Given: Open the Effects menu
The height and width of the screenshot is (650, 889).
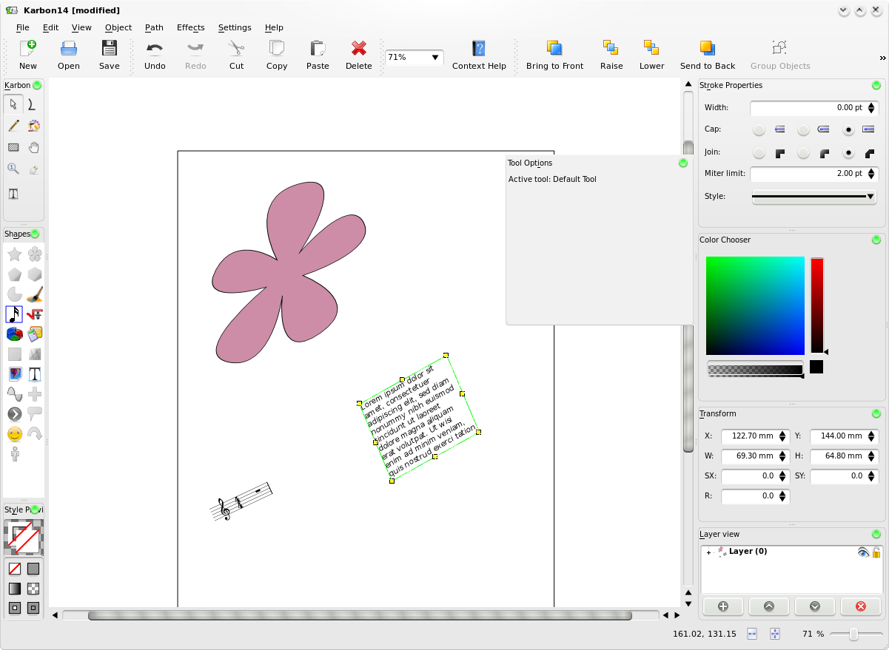Looking at the screenshot, I should coord(190,27).
